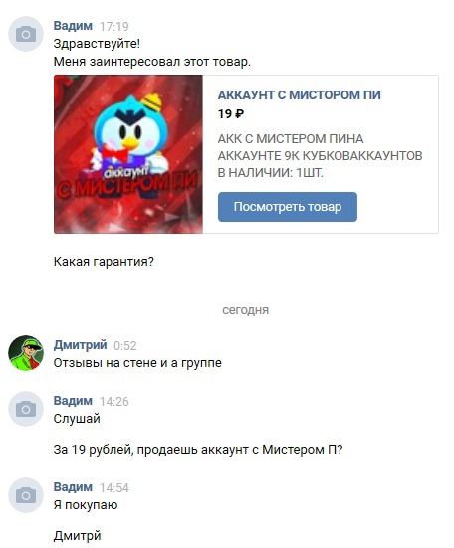
Task: Open Вадим's profile name link at 17:19
Action: tap(73, 26)
